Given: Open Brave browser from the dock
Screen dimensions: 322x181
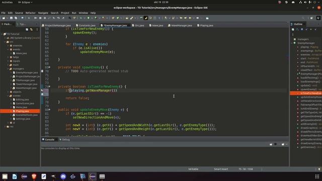Looking at the screenshot, I should (x=34, y=176).
